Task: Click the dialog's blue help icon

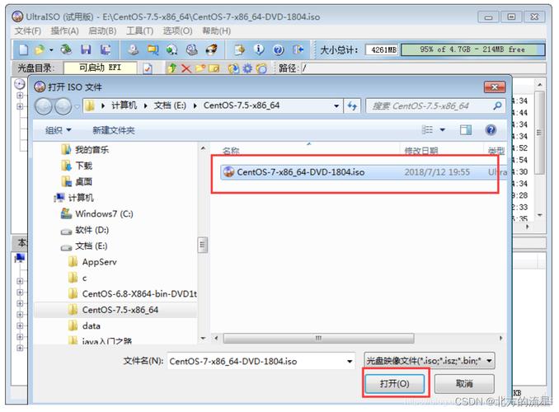Action: 491,130
